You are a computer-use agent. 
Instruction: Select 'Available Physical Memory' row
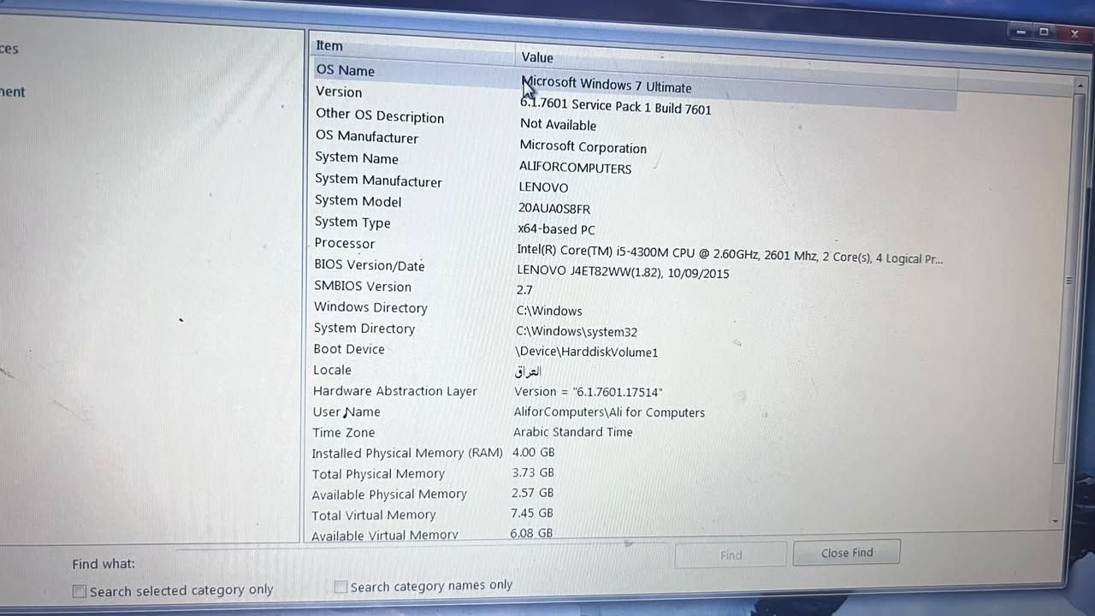[389, 495]
